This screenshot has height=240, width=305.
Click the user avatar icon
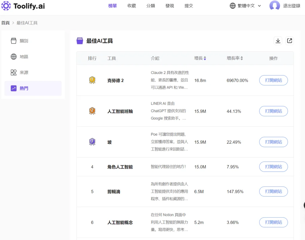pyautogui.click(x=274, y=5)
